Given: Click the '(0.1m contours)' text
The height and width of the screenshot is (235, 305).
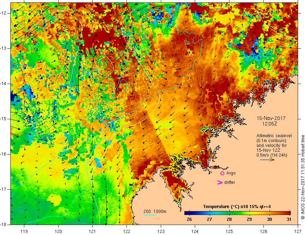Looking at the screenshot, I should coord(271,141).
